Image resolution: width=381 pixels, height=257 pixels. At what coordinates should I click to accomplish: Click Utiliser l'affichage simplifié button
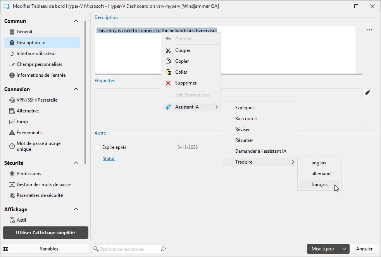point(45,233)
